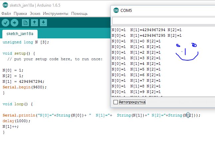Click the Автопрокрутка label text
215x142 pixels.
point(132,102)
